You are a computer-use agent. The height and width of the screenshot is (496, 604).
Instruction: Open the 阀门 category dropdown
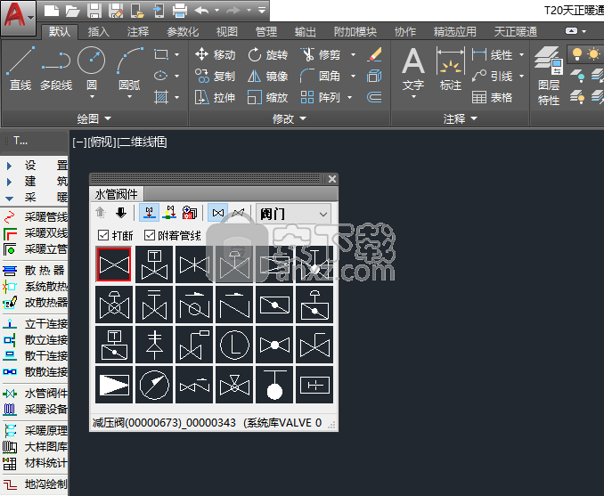click(x=293, y=213)
